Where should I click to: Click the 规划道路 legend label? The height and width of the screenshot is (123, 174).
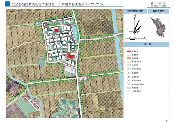[135, 88]
